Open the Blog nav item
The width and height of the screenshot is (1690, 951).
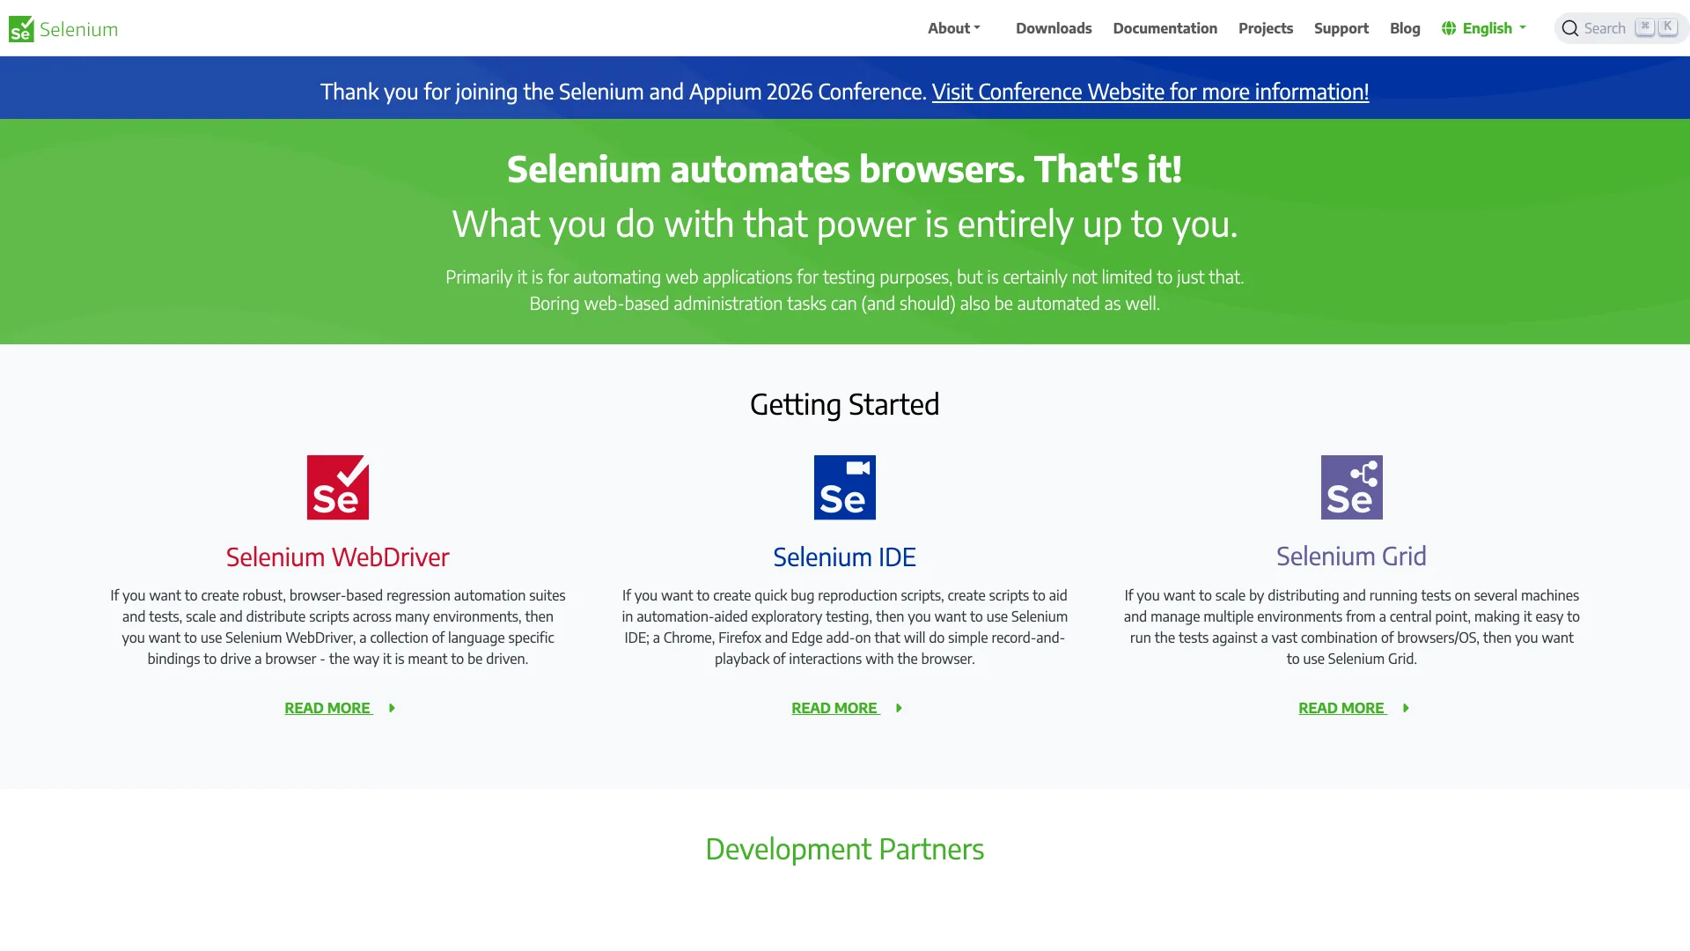click(x=1405, y=28)
